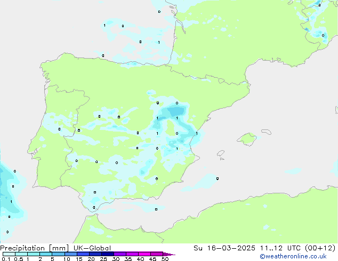Click the 'UK-Global' model name text
This screenshot has width=338, height=261.
tap(92, 248)
